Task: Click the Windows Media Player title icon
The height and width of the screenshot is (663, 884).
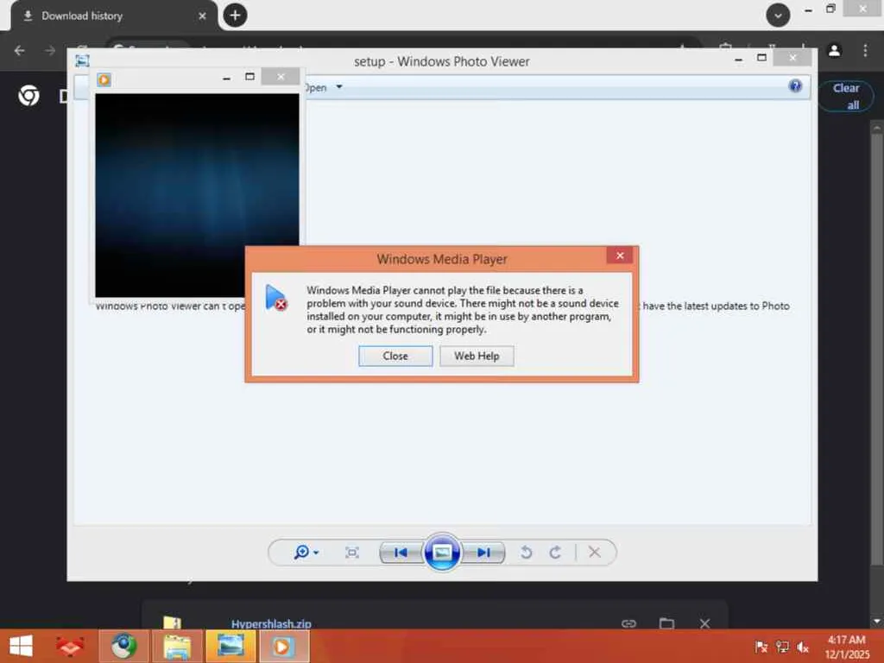Action: [104, 79]
